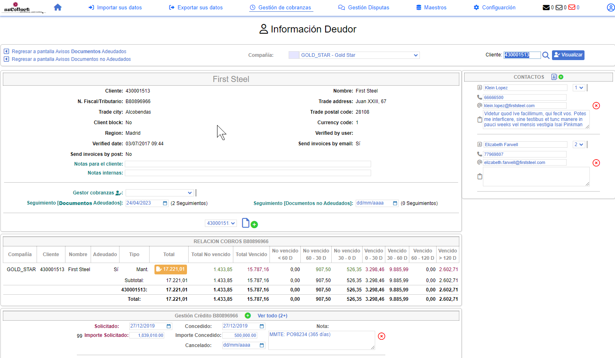This screenshot has width=615, height=358.
Task: Open the 43000151 document selector dropdown
Action: 221,223
